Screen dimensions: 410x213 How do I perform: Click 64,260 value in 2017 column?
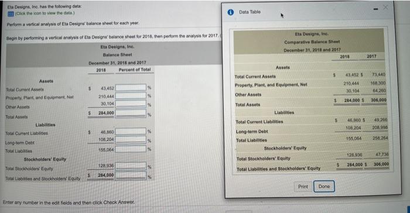click(x=379, y=91)
